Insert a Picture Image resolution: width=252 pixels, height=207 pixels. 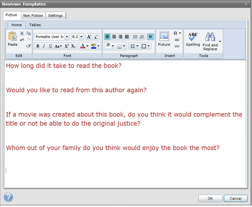coord(164,39)
